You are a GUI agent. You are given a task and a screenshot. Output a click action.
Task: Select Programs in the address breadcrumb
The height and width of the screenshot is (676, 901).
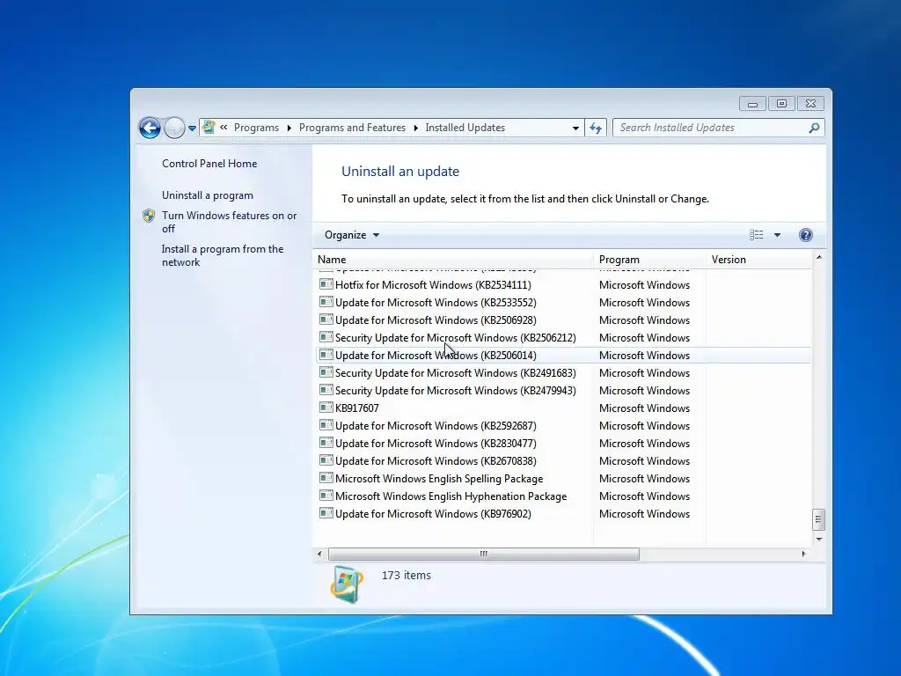click(256, 128)
